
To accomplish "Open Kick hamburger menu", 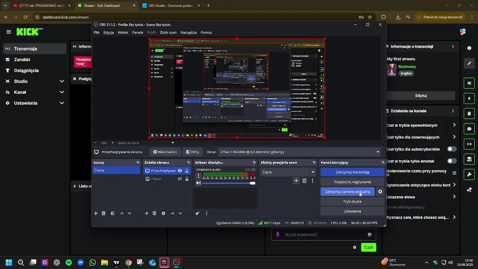I will coord(9,32).
